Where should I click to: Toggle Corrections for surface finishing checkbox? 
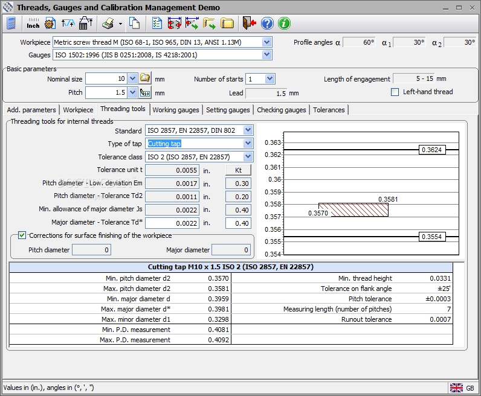pyautogui.click(x=22, y=235)
